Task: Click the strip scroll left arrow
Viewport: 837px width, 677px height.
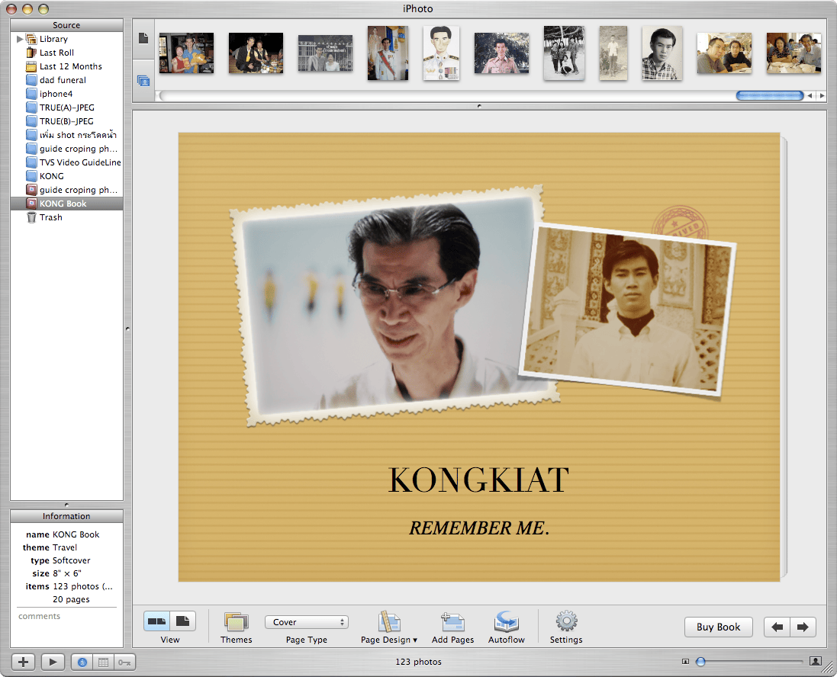Action: [810, 95]
